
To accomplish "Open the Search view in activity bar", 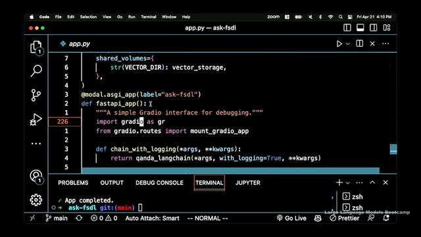I will click(36, 71).
